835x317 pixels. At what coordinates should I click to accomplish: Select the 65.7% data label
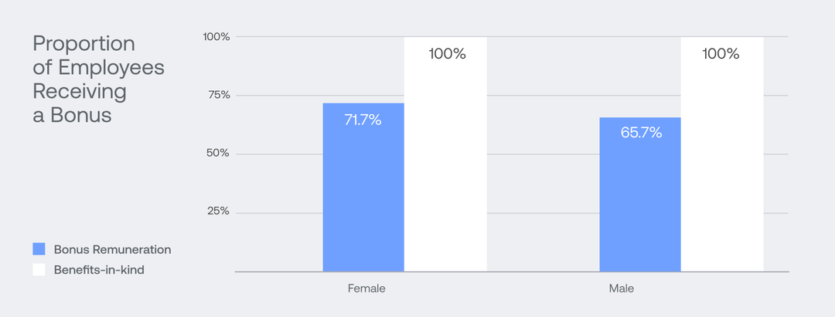[641, 133]
